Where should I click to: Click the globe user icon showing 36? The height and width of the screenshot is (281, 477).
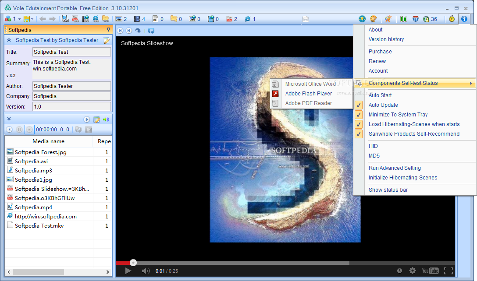pos(430,19)
